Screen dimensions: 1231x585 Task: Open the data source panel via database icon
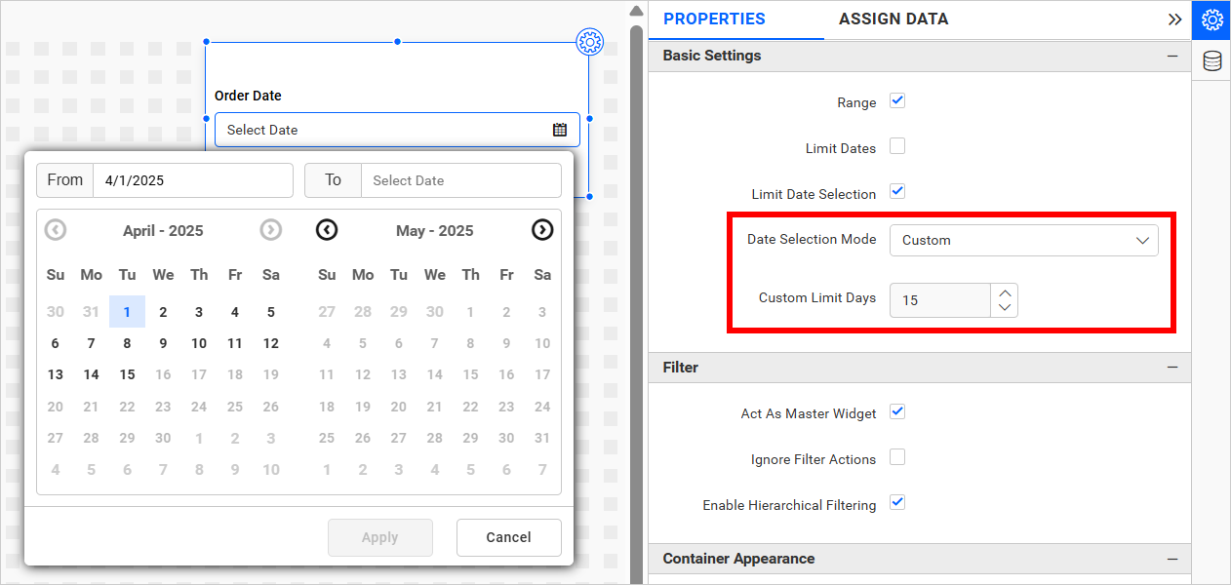click(x=1211, y=60)
